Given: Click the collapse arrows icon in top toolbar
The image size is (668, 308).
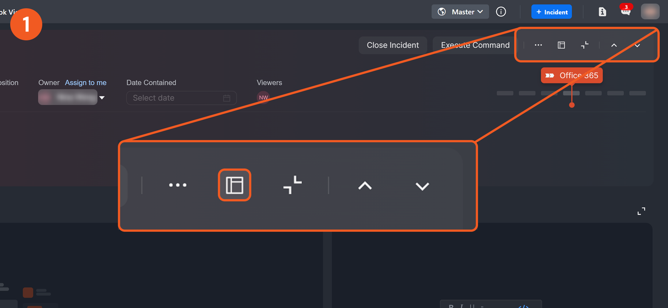Looking at the screenshot, I should pos(585,45).
